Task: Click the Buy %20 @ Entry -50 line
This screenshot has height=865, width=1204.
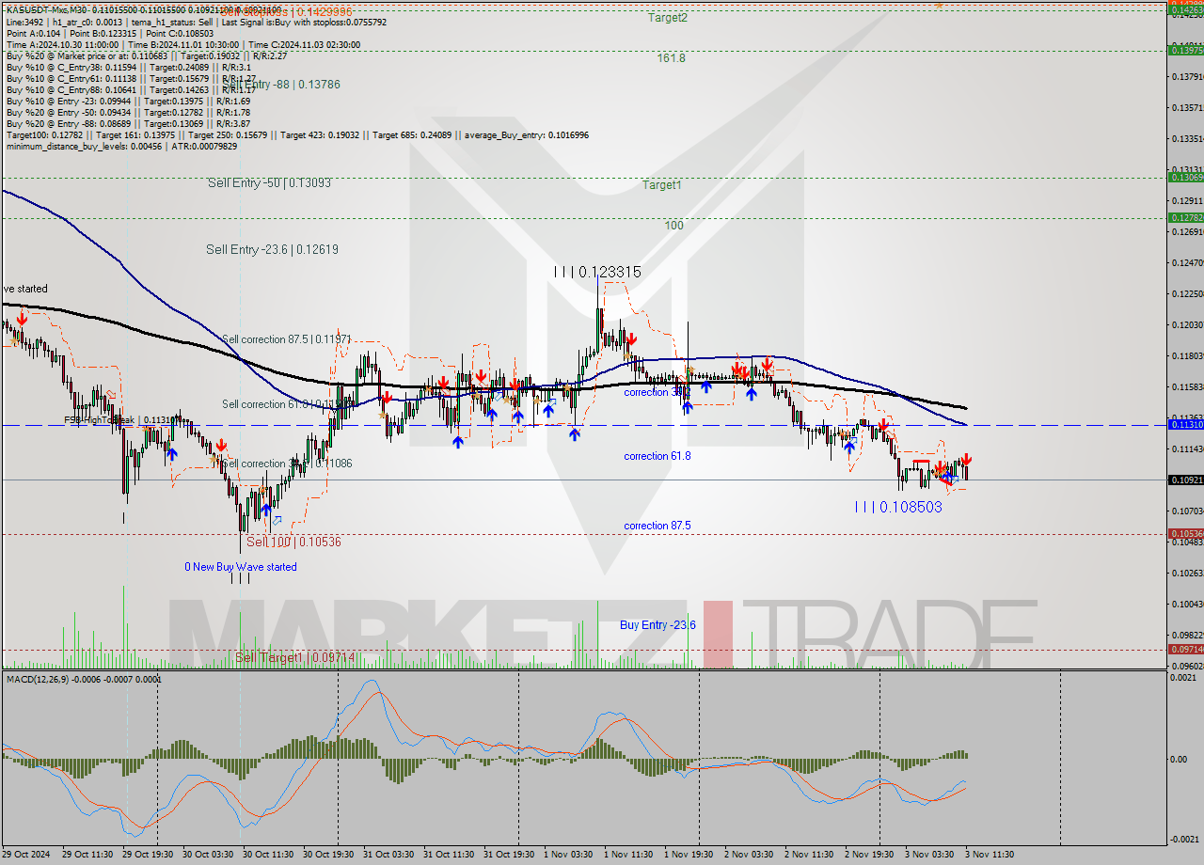Action: [x=128, y=112]
